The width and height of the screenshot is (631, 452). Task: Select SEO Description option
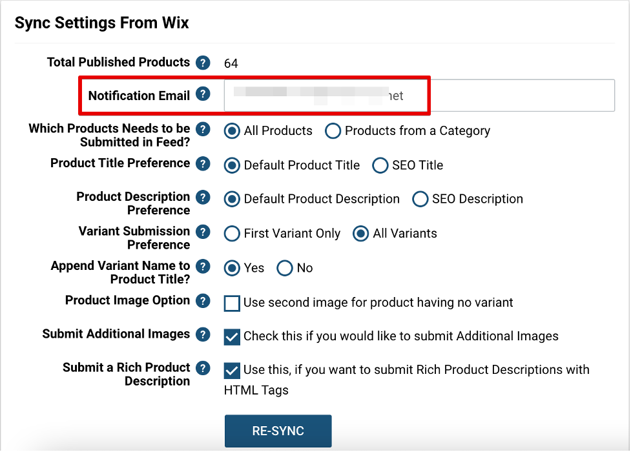click(420, 200)
